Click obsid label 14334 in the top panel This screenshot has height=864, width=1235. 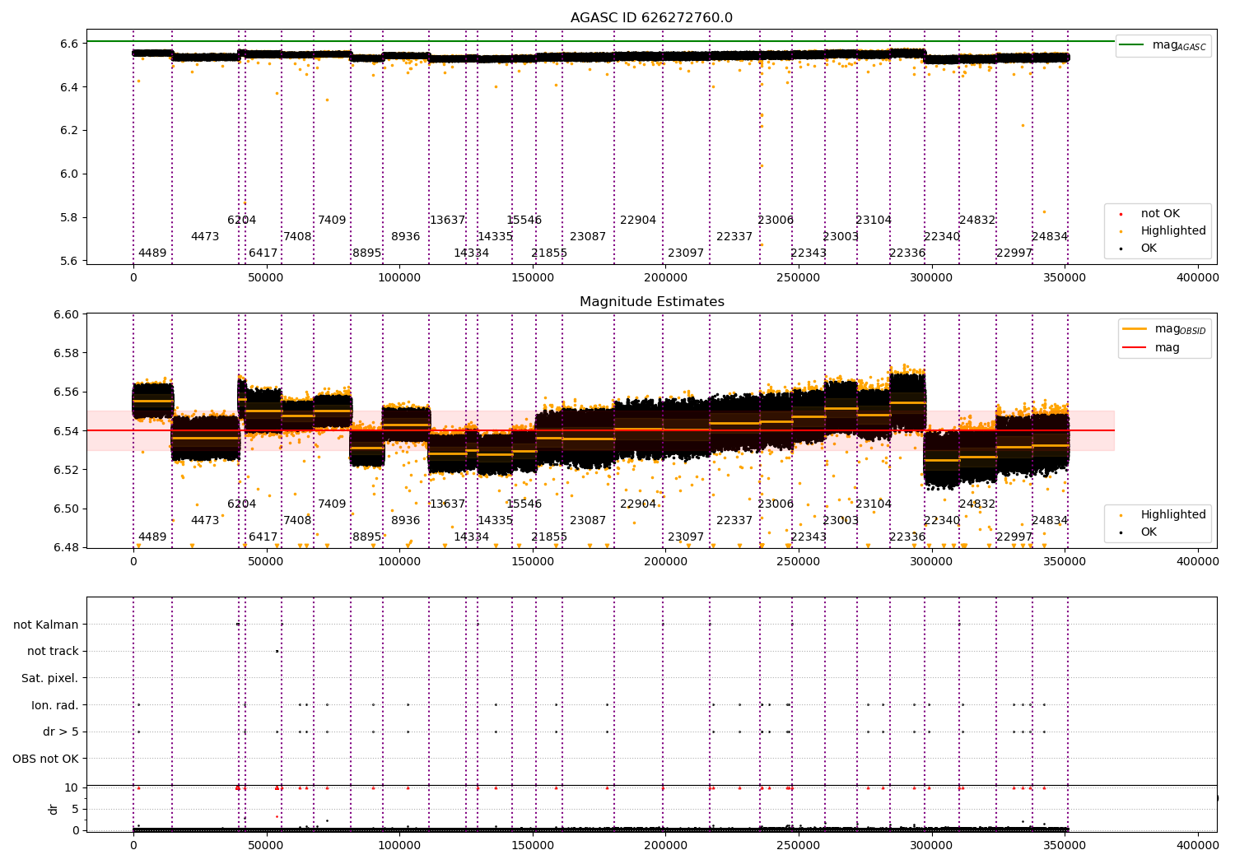click(471, 253)
